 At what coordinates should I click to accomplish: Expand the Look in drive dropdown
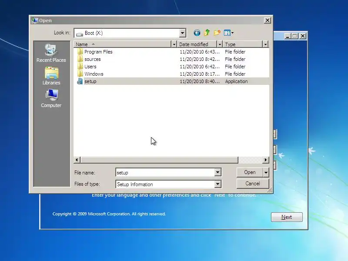point(182,33)
